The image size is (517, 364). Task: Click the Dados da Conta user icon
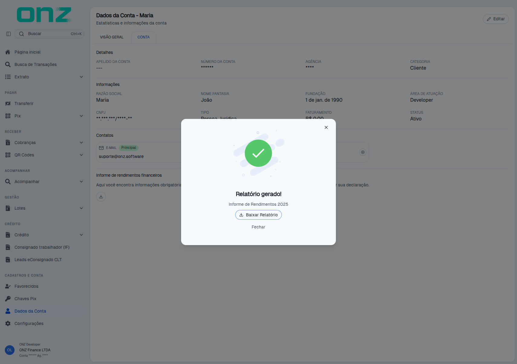[x=8, y=311]
